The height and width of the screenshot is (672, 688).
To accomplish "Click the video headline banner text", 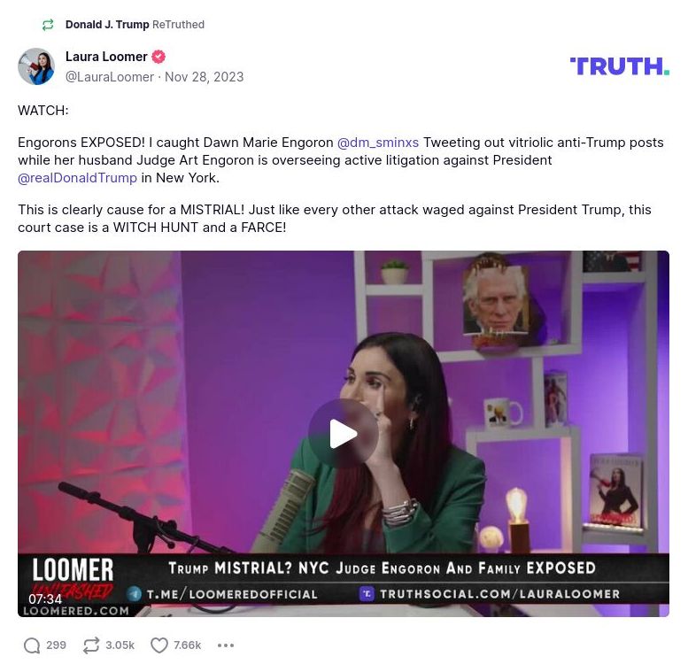I will 383,568.
